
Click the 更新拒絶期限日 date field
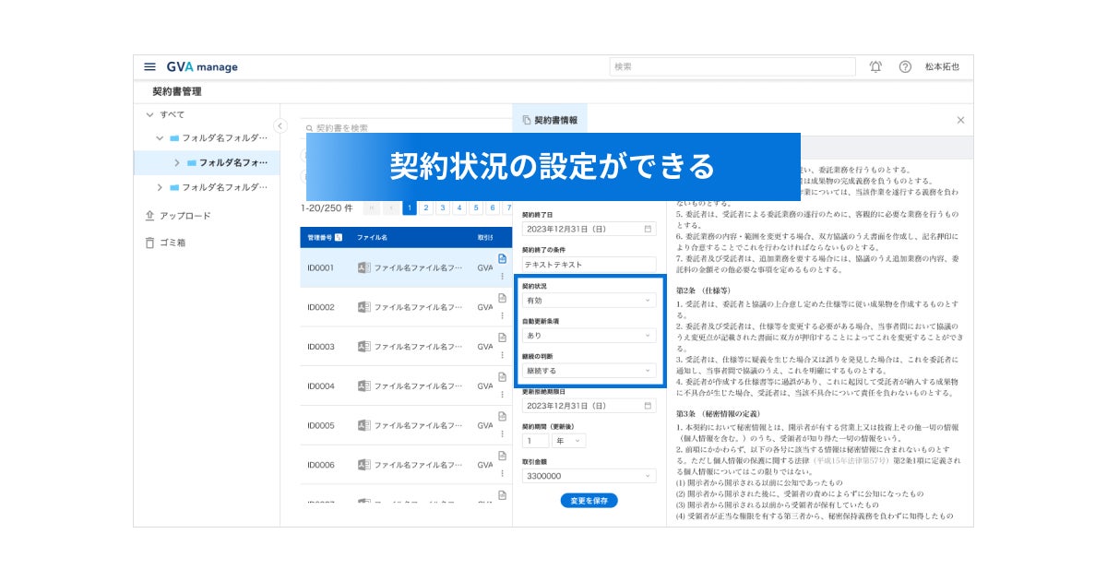tap(589, 406)
